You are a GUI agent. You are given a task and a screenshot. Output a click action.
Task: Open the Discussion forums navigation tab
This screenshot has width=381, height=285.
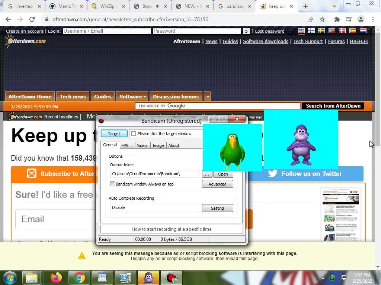click(x=176, y=96)
